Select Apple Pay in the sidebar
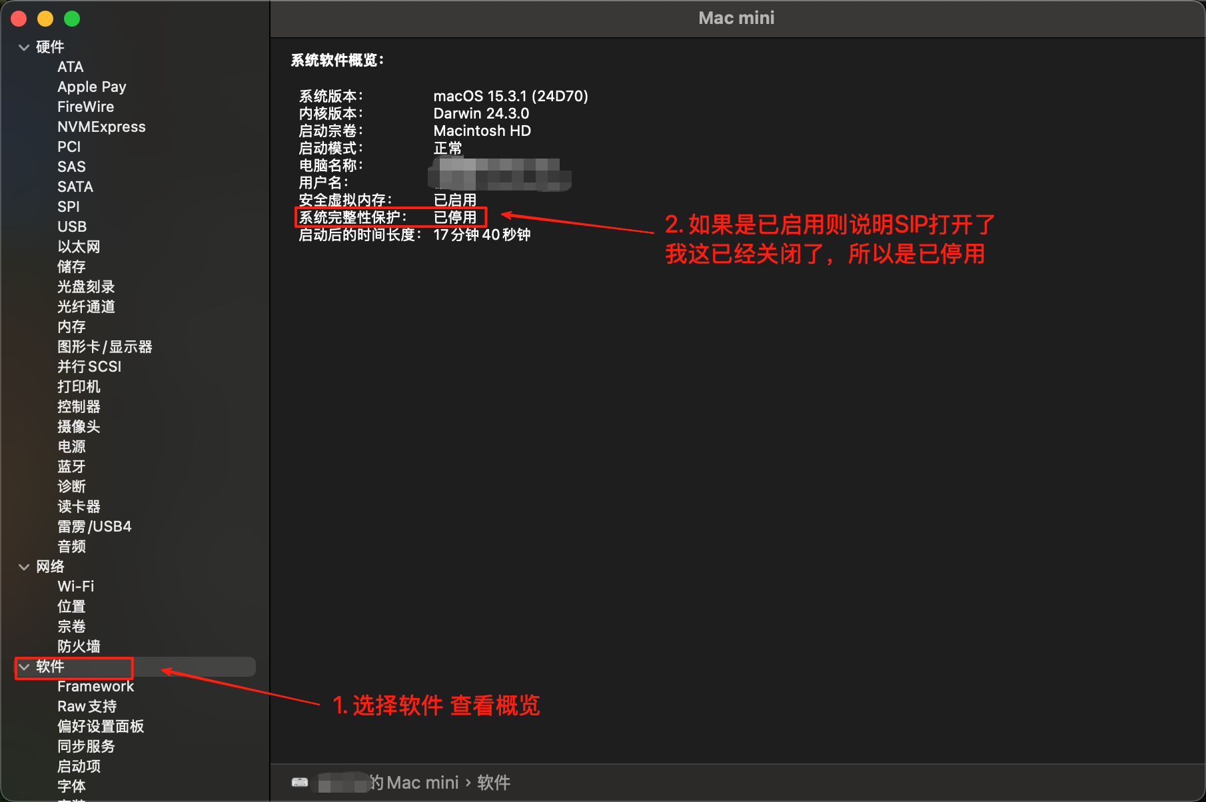 (x=92, y=87)
